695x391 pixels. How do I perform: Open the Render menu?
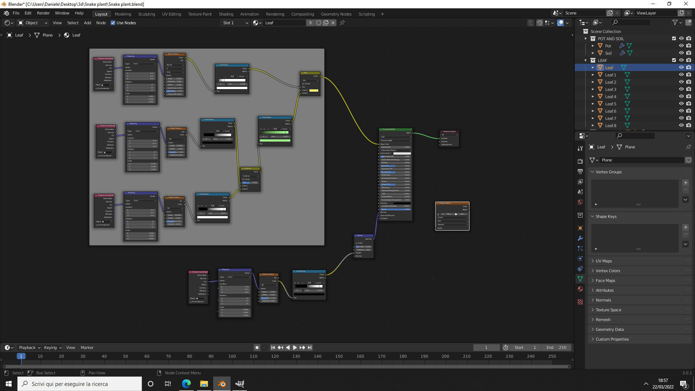coord(43,13)
